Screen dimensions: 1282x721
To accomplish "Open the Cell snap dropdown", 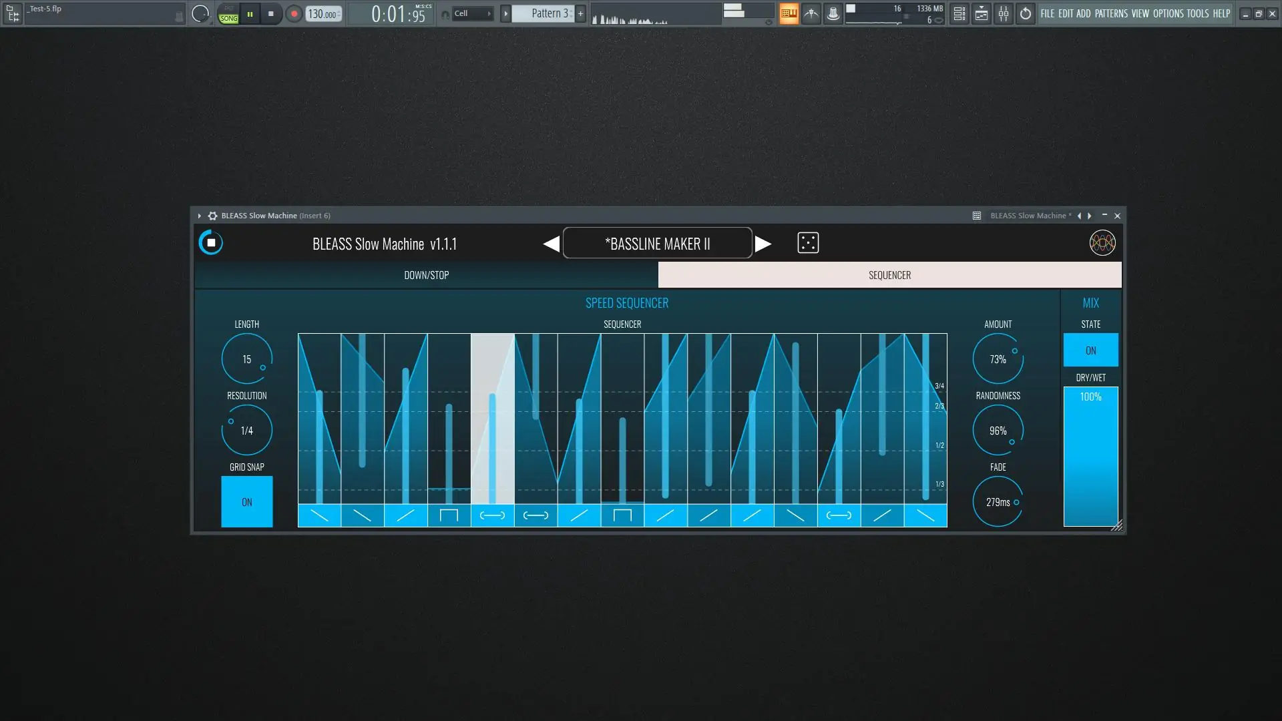I will point(472,13).
